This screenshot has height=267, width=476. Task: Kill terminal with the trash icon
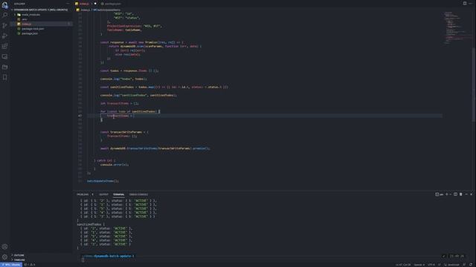pyautogui.click(x=461, y=194)
